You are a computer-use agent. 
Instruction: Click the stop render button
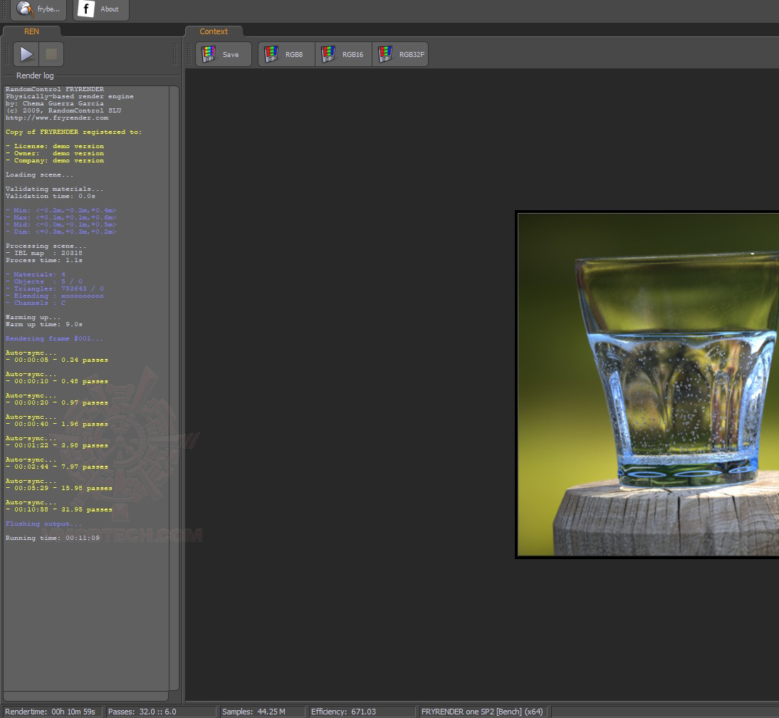tap(51, 54)
